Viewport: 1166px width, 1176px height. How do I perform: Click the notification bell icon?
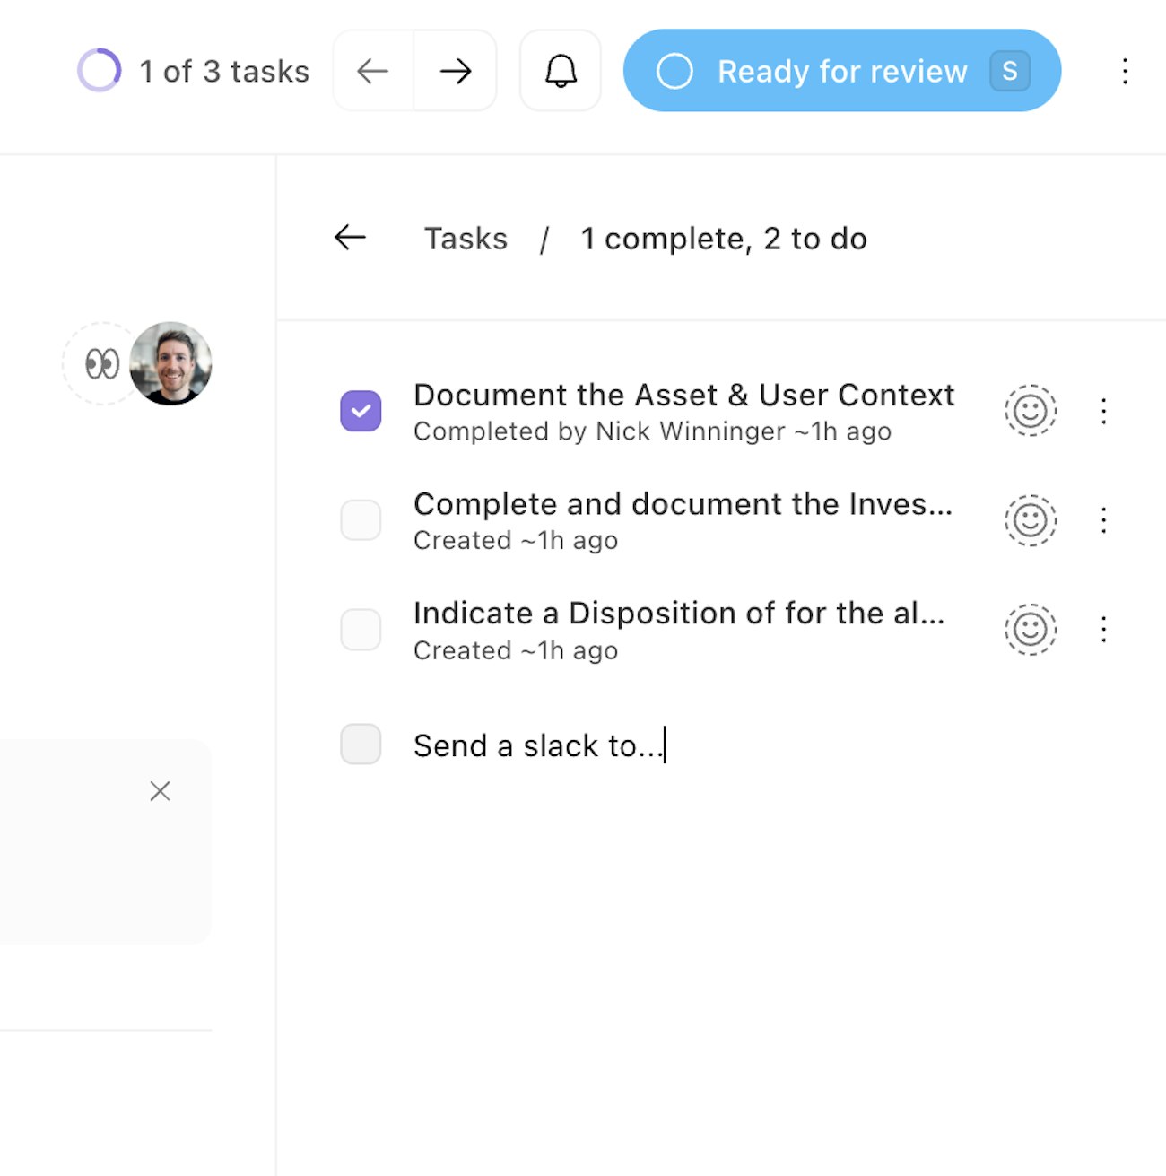coord(561,71)
